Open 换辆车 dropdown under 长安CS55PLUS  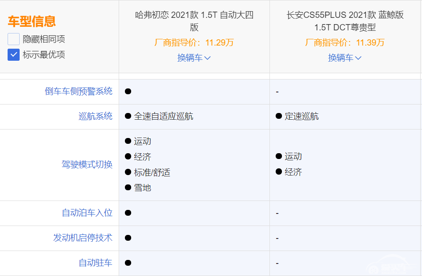[x=344, y=58]
